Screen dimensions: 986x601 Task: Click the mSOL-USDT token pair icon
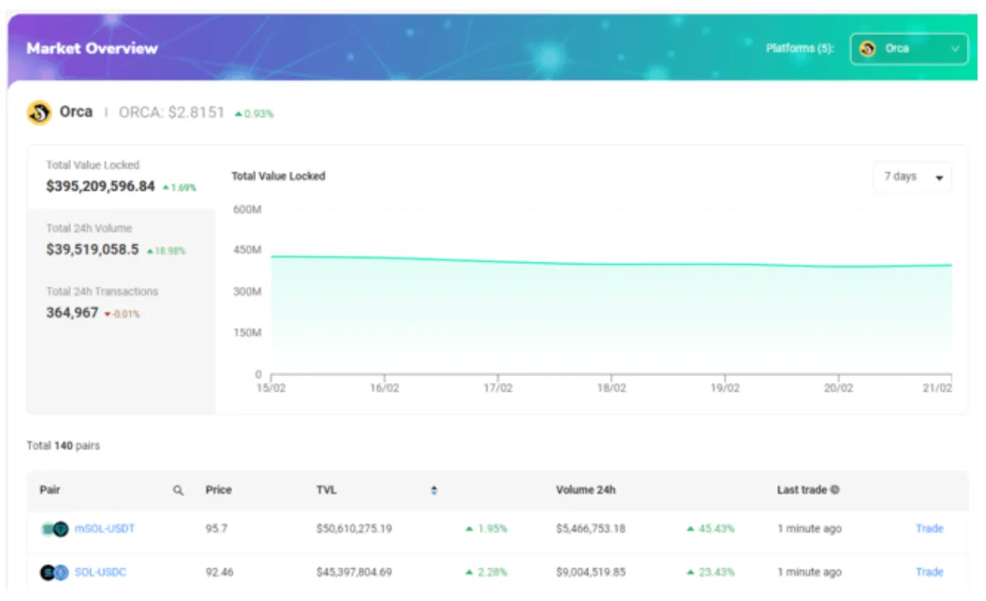[x=55, y=529]
